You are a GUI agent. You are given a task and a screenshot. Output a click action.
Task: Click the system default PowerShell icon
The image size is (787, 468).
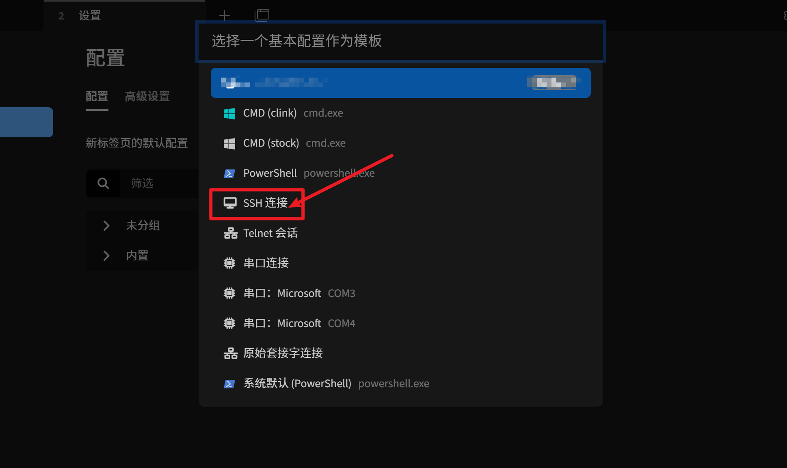pyautogui.click(x=229, y=384)
